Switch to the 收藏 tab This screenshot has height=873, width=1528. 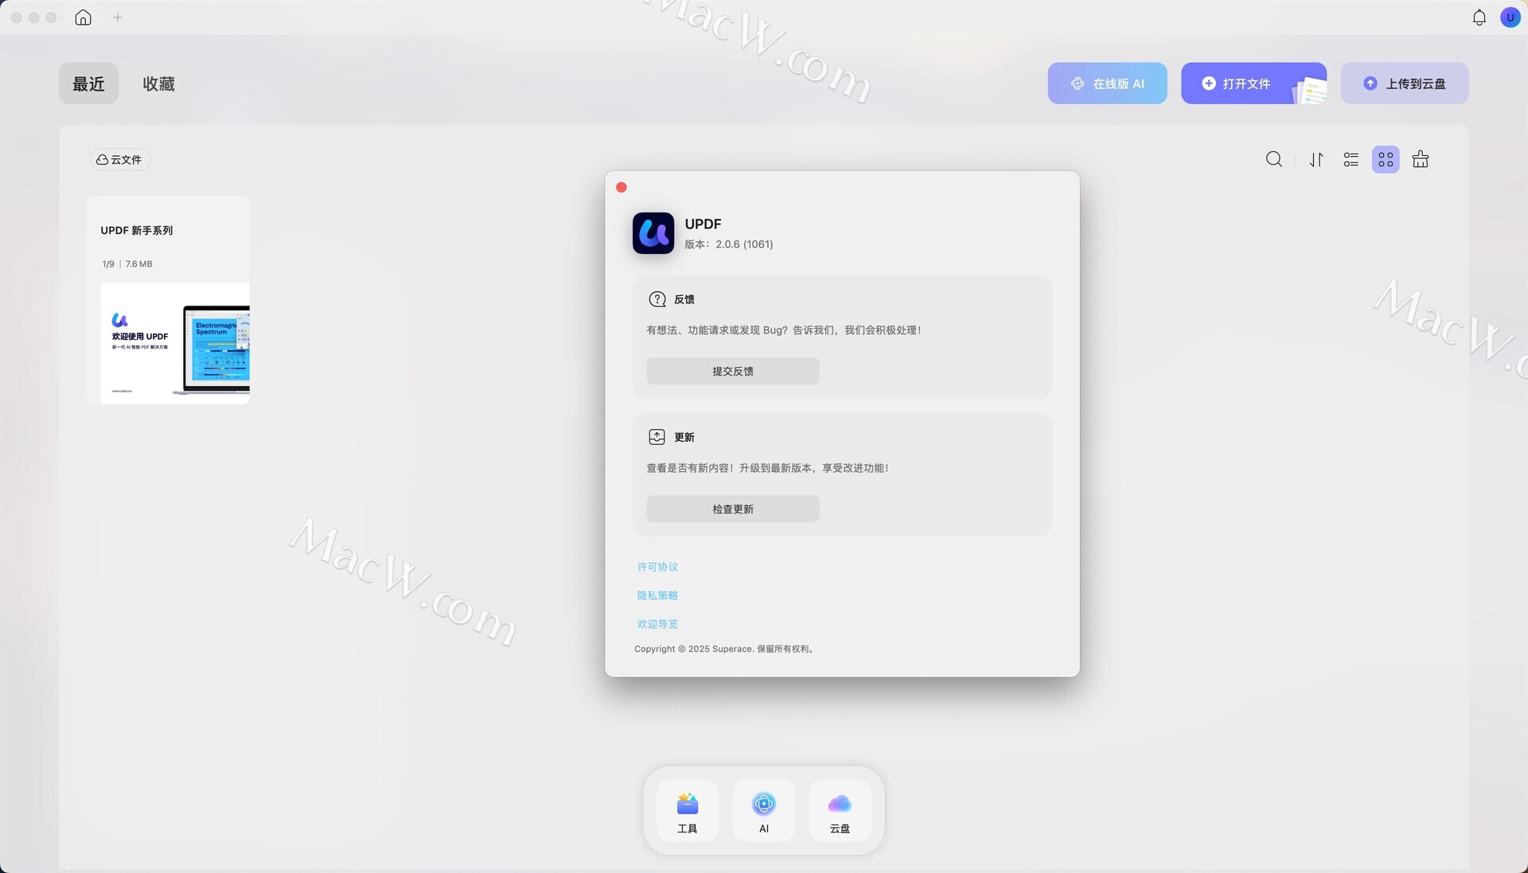158,84
